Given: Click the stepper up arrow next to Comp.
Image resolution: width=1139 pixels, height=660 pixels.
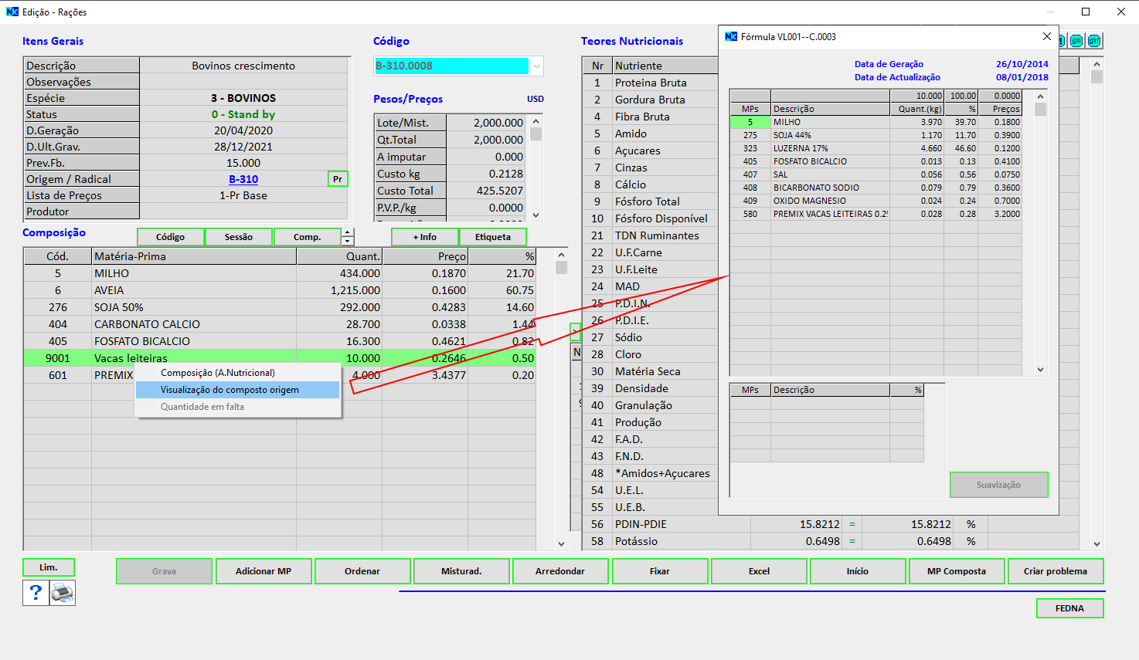Looking at the screenshot, I should pyautogui.click(x=348, y=232).
